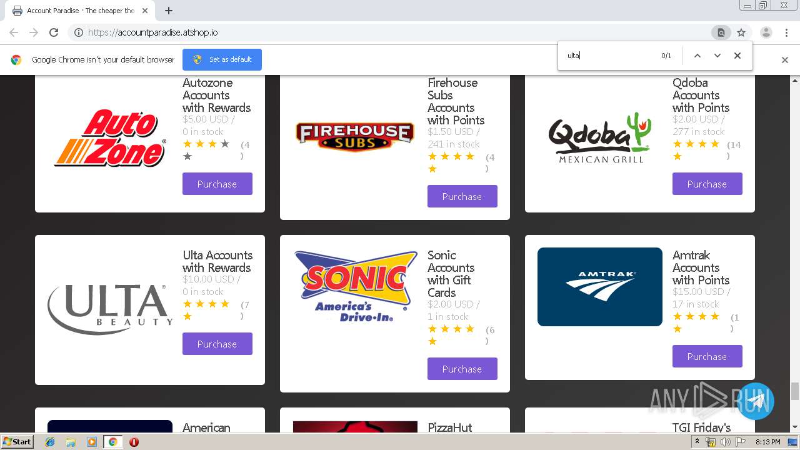
Task: Click the Sonic Drive-In logo image
Action: tap(355, 286)
